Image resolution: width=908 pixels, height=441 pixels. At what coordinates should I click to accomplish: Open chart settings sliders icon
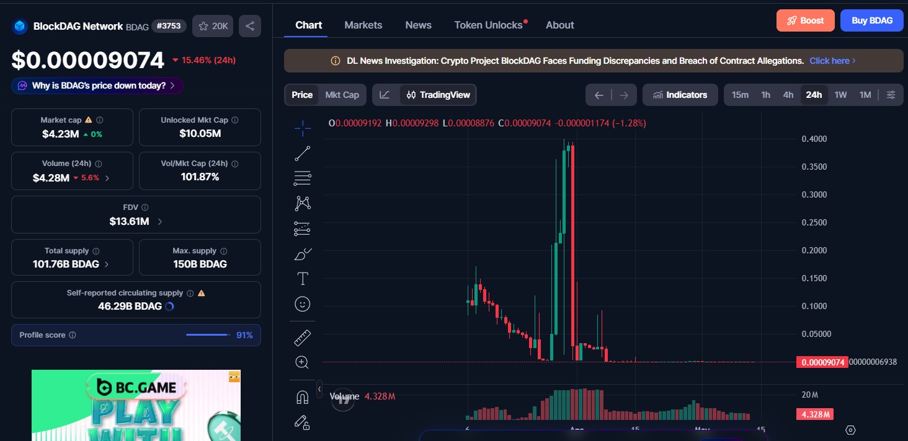point(891,95)
